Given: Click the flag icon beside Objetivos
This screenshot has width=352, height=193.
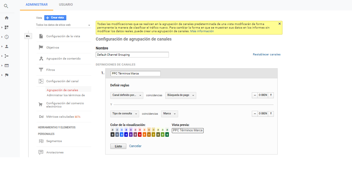Looking at the screenshot, I should click(x=41, y=47).
